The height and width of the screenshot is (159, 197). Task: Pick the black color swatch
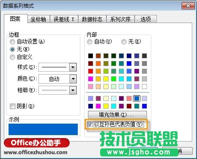point(91,56)
